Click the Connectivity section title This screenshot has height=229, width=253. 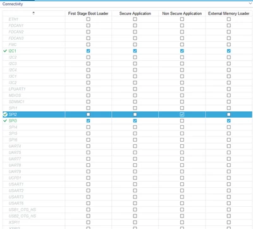tap(13, 4)
